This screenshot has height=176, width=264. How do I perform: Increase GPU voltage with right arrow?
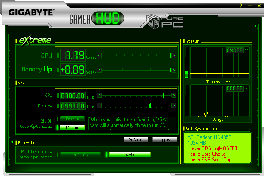click(x=174, y=56)
